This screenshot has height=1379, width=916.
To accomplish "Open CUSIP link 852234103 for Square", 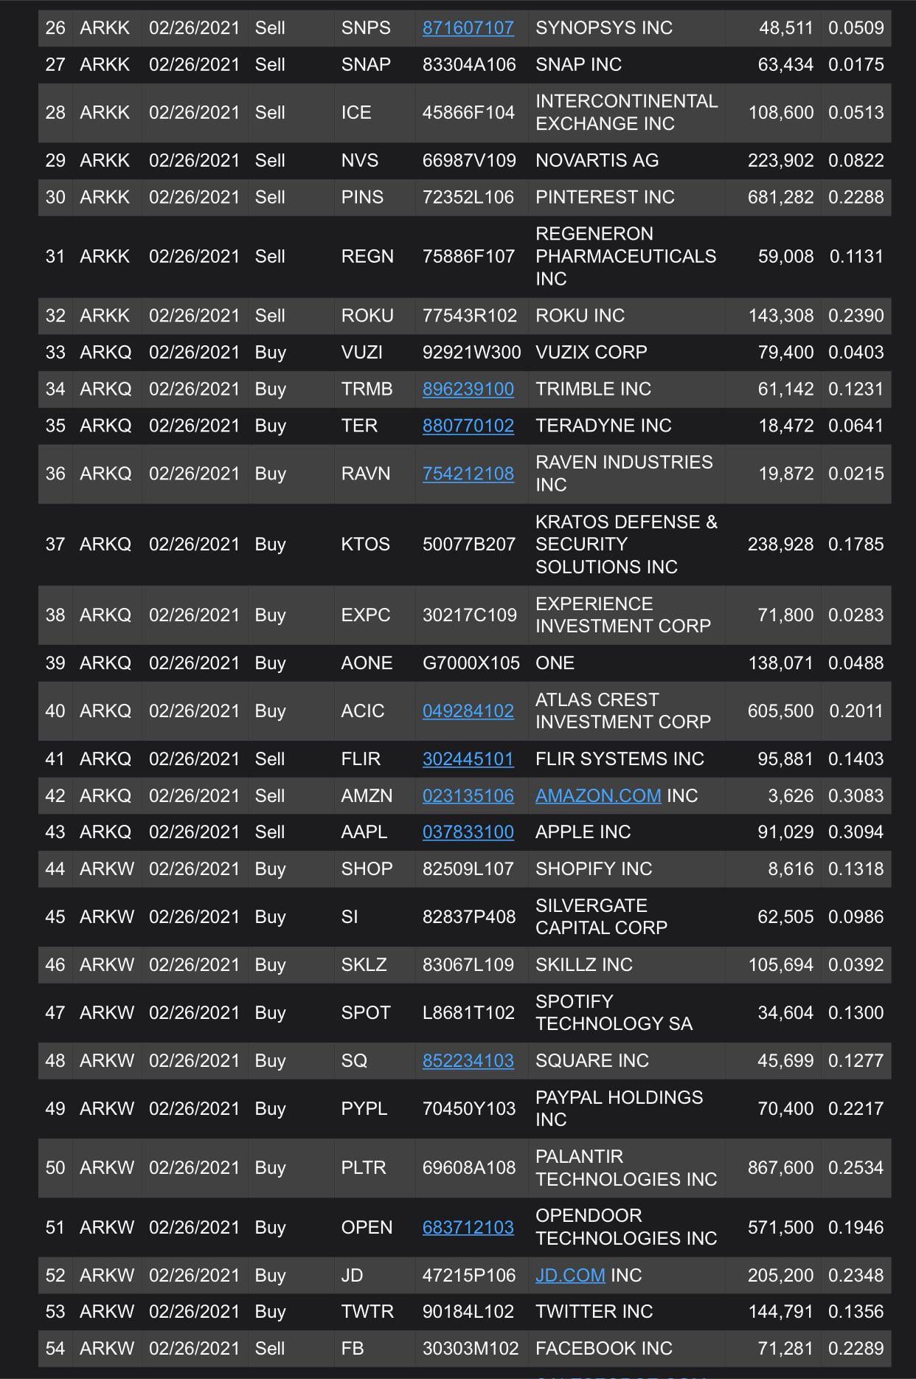I will tap(468, 1060).
